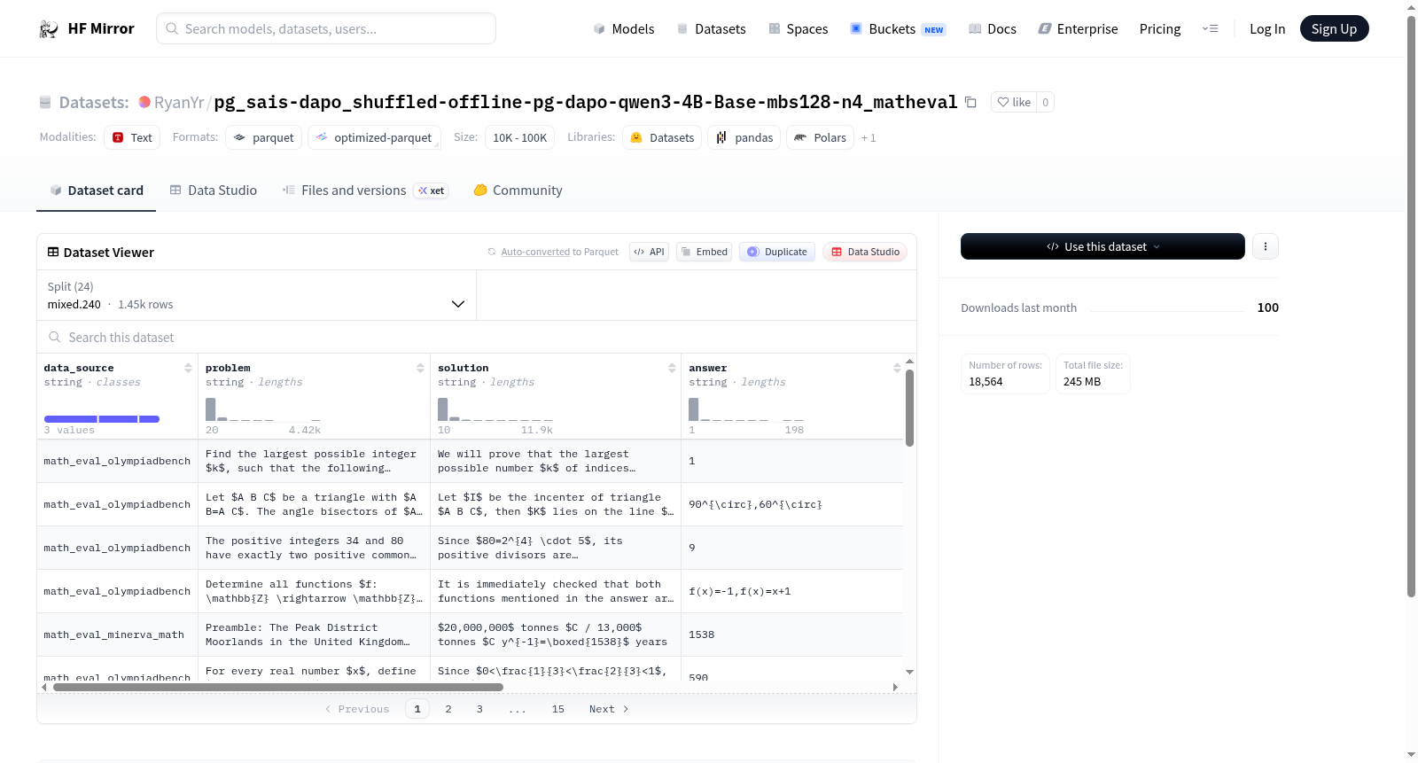Click the answer cell 1538
Screen dimensions: 1418x763
(792, 635)
